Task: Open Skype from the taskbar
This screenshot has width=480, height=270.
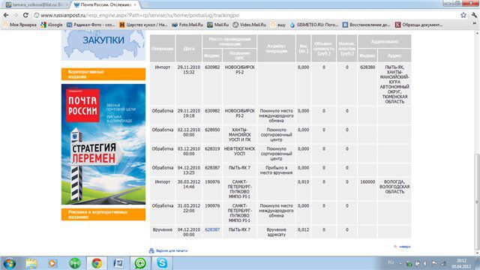Action: [162, 263]
